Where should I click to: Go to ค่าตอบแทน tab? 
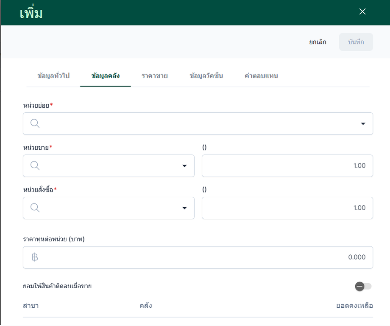click(261, 76)
